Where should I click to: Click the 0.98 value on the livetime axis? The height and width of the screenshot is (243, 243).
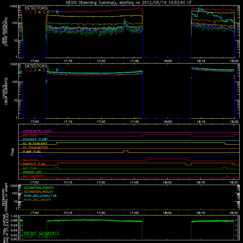tap(14, 220)
